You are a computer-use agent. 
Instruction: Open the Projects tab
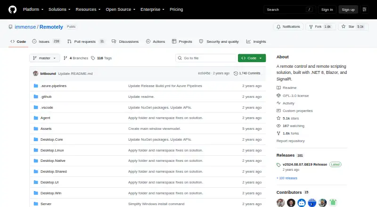[x=182, y=41]
